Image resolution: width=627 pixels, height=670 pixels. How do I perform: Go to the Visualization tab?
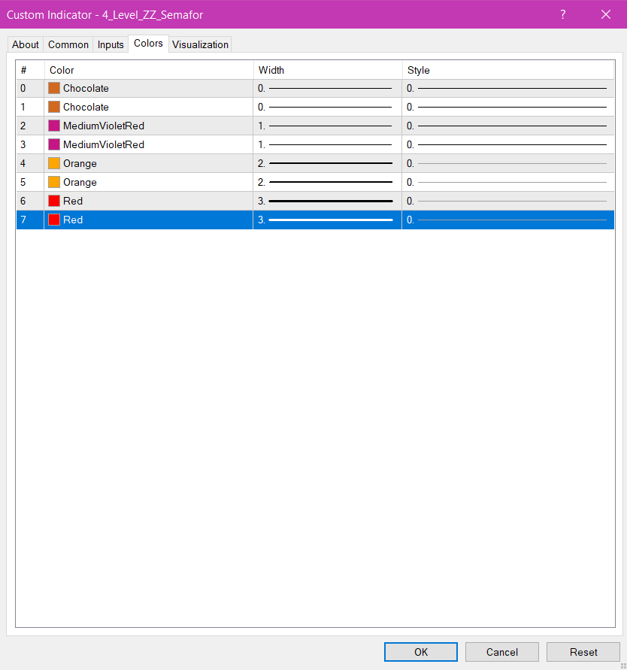click(x=200, y=44)
